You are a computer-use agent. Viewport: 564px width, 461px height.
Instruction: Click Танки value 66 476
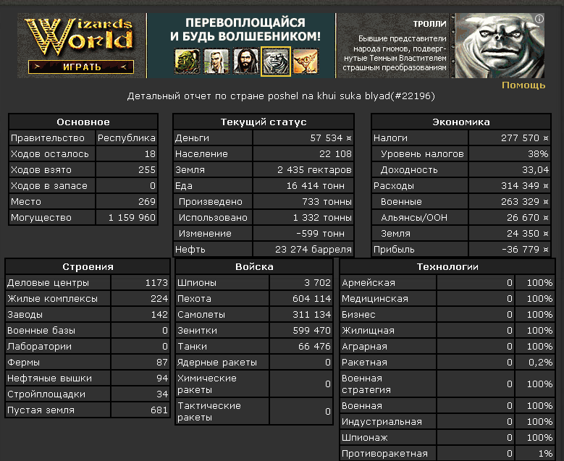[314, 346]
